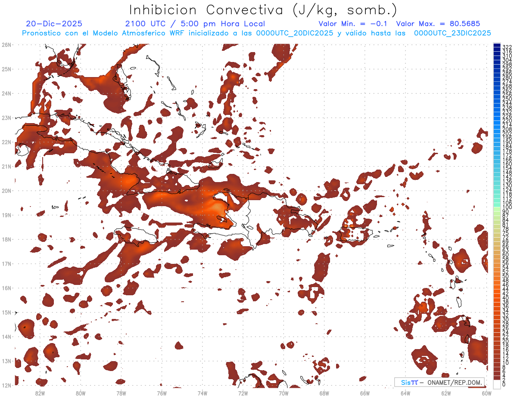Click the 62W longitude label
This screenshot has height=399, width=517.
click(x=446, y=393)
